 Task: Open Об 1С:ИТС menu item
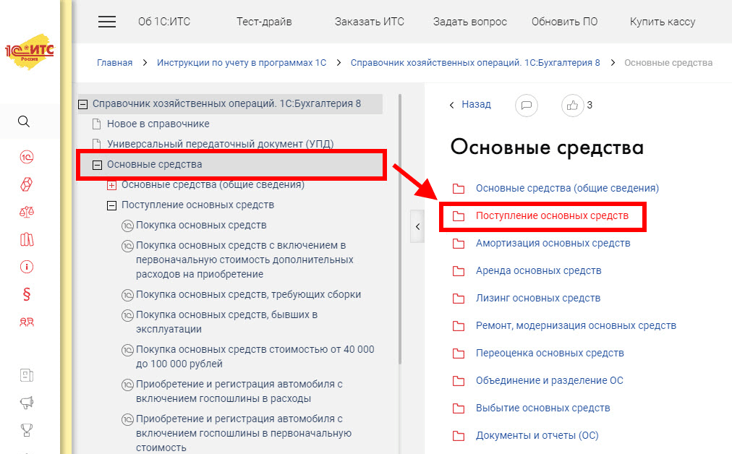pyautogui.click(x=164, y=22)
